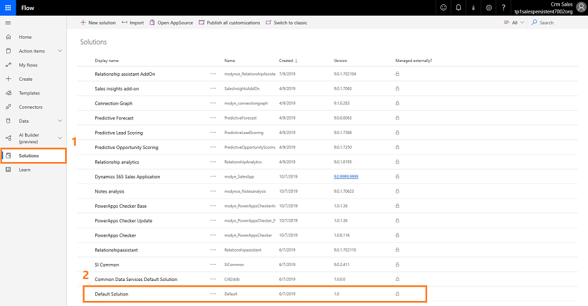This screenshot has width=588, height=306.
Task: Open Predictive Lead Scoring solution
Action: tap(118, 133)
